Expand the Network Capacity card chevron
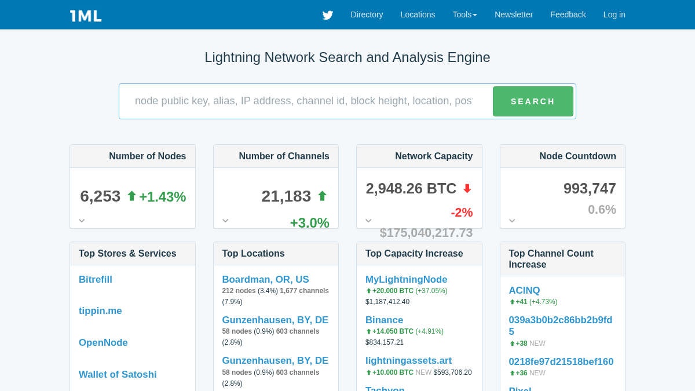The height and width of the screenshot is (391, 695). pos(368,221)
